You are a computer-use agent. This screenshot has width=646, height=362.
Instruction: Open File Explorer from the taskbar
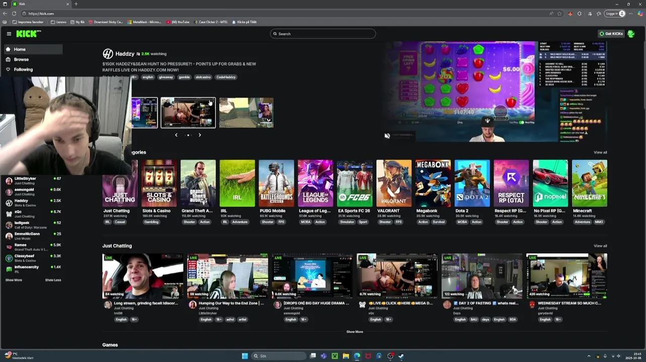tap(346, 356)
